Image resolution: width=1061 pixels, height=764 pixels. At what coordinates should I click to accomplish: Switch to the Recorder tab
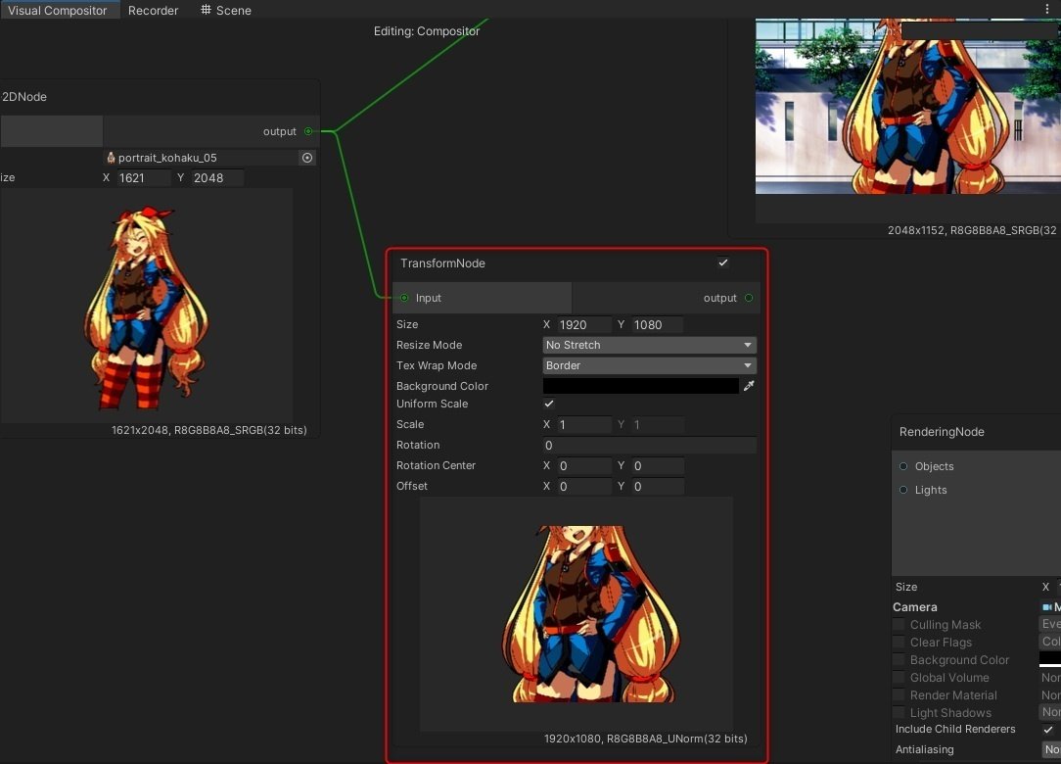[153, 10]
